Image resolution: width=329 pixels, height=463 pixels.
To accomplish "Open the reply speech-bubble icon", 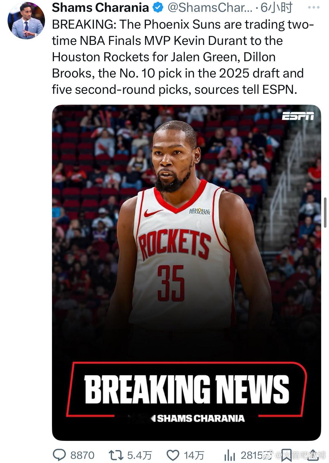I will point(59,455).
